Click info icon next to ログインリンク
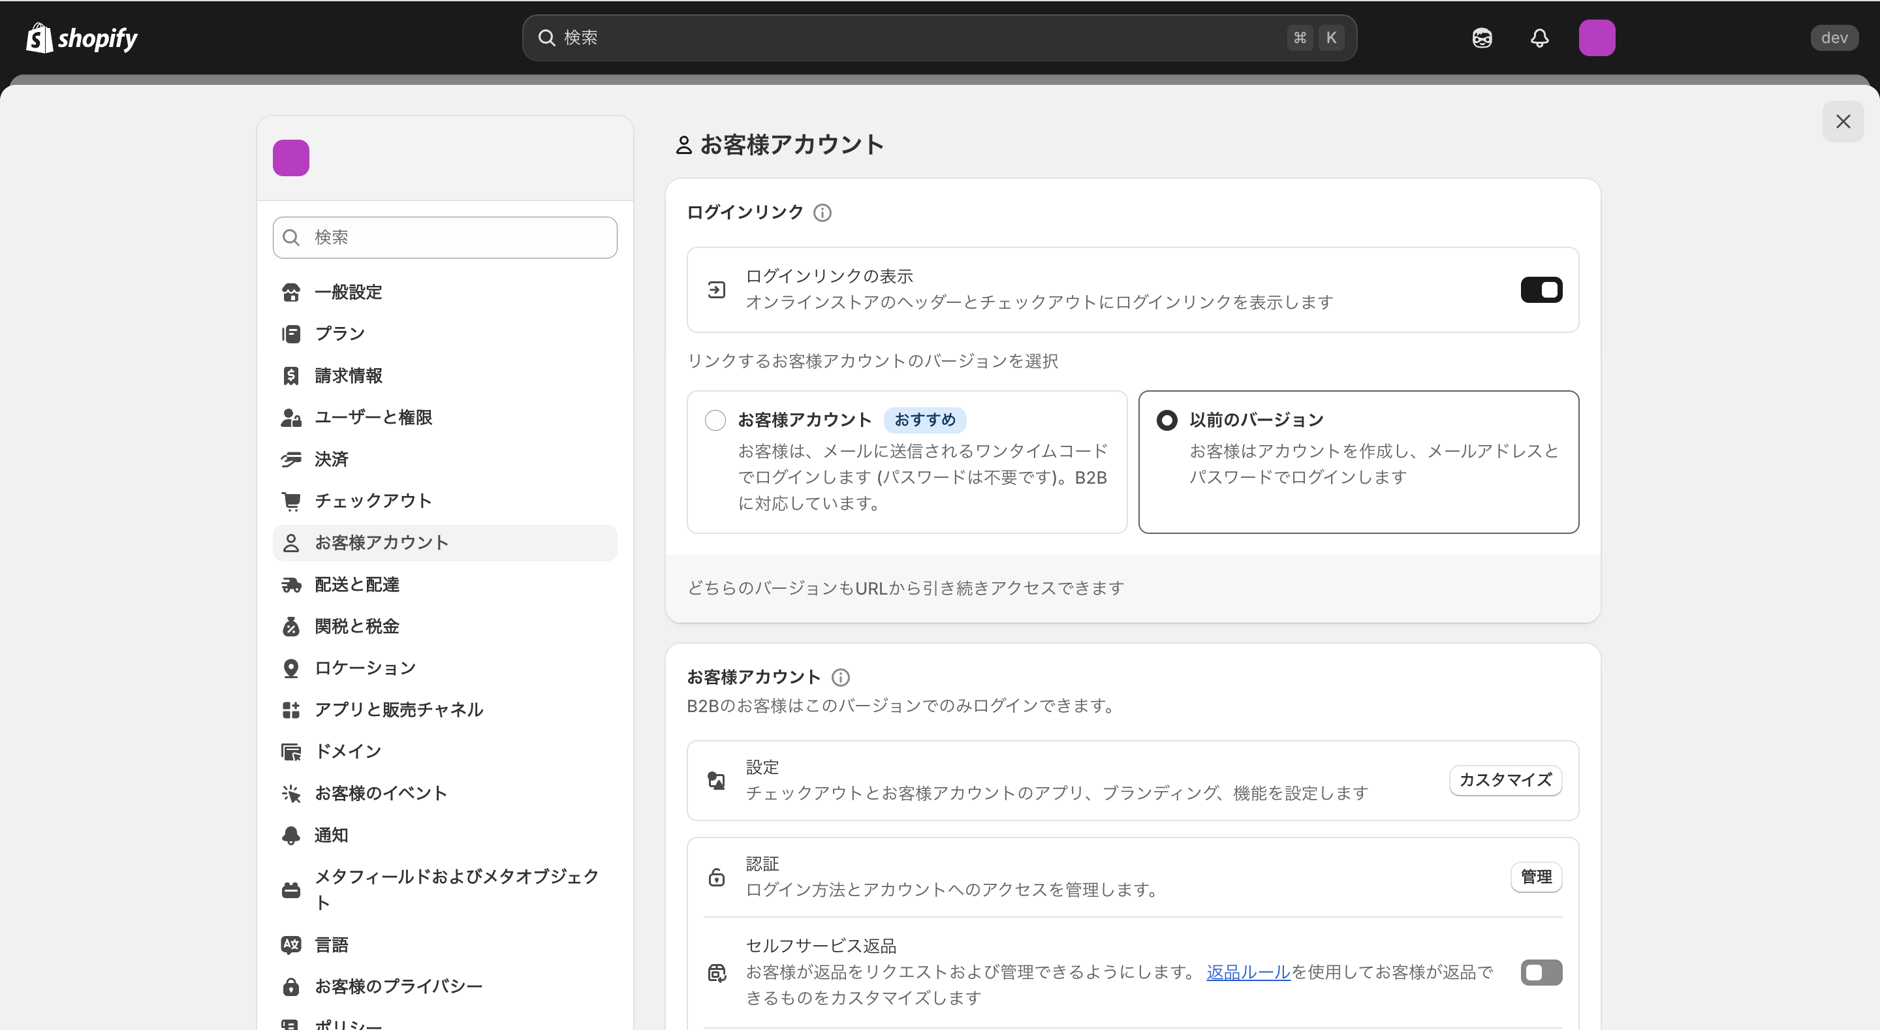 822,213
